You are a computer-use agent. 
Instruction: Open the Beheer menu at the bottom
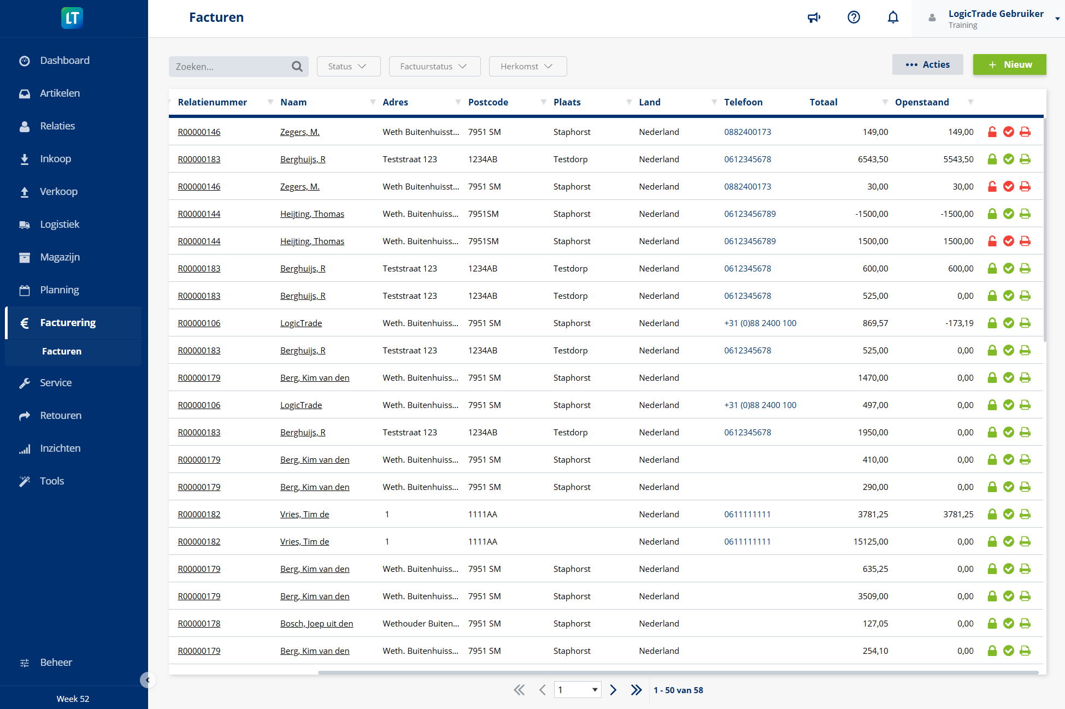[56, 662]
